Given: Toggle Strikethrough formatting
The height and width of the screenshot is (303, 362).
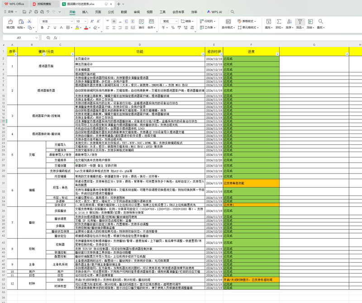Looking at the screenshot, I should 61,28.
